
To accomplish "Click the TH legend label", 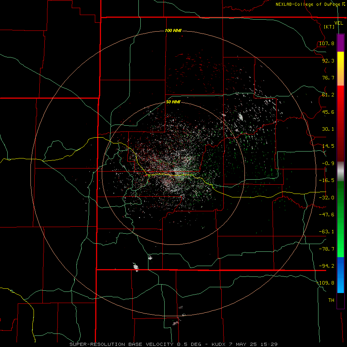I will pos(331,300).
